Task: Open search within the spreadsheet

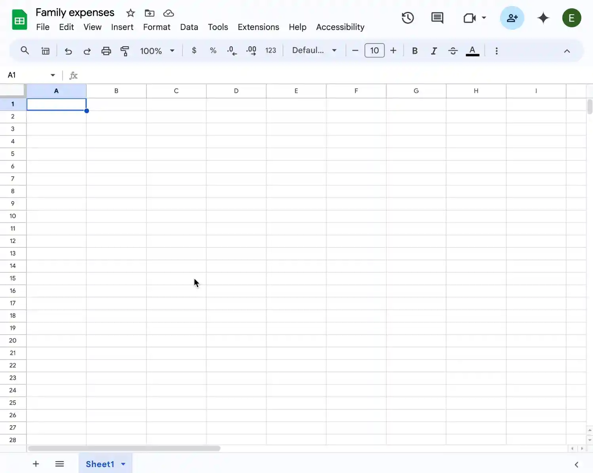Action: (x=25, y=51)
